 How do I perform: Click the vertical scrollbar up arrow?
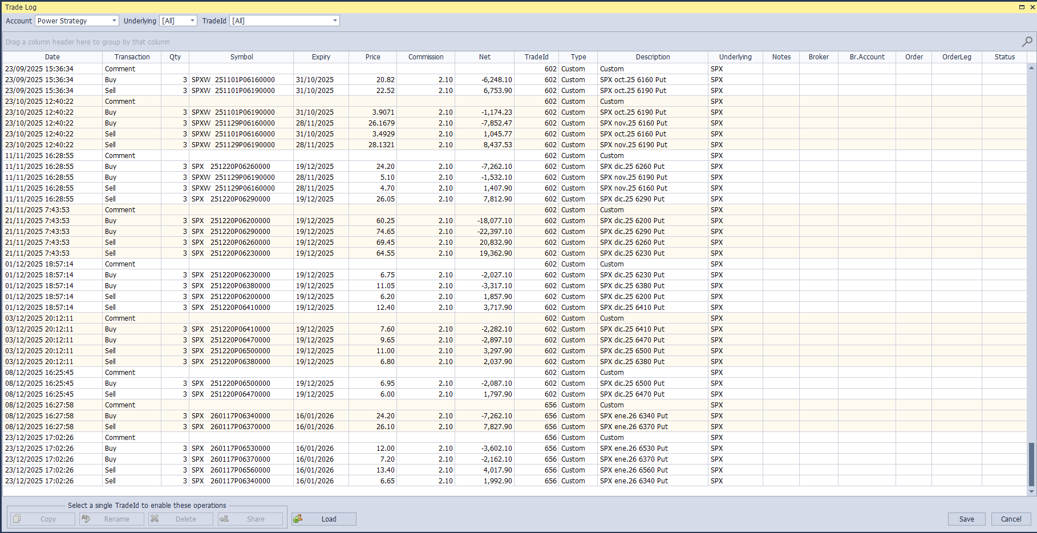(1032, 67)
